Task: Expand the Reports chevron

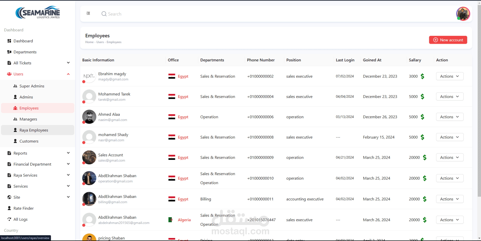Action: [68, 153]
